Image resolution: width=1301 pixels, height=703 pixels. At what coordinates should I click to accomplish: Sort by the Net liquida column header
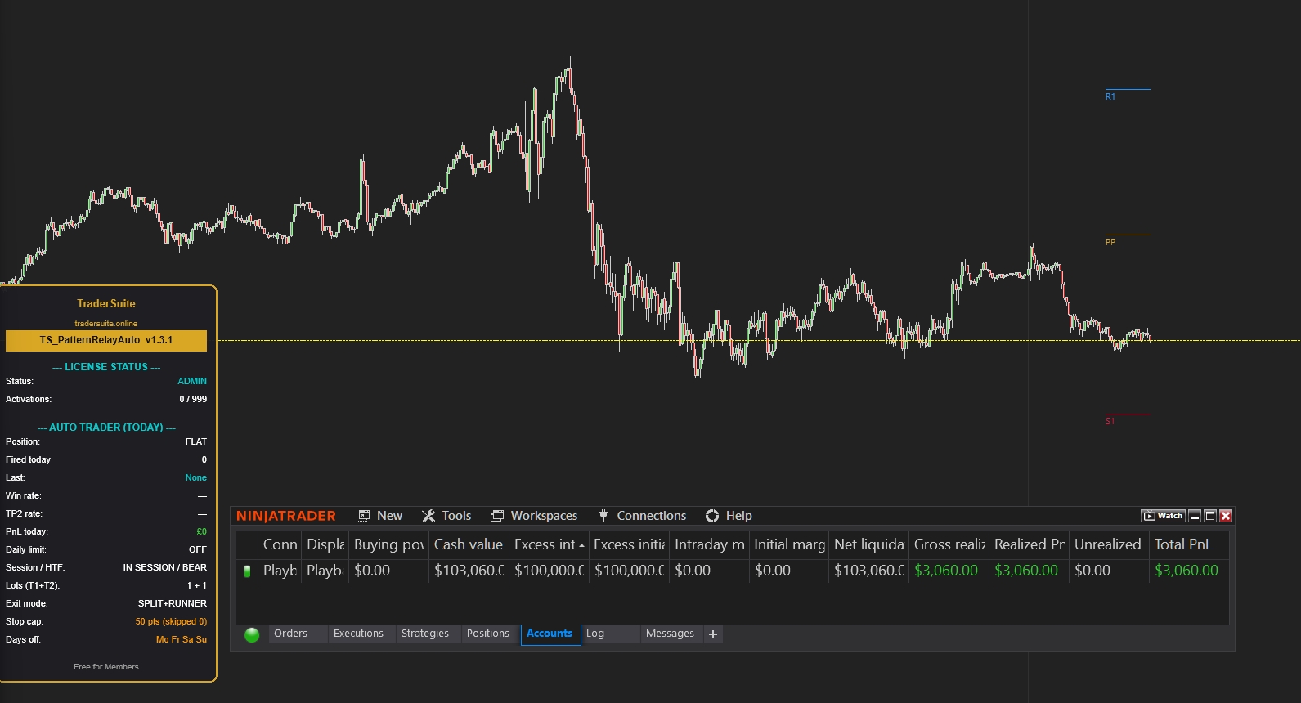click(869, 544)
